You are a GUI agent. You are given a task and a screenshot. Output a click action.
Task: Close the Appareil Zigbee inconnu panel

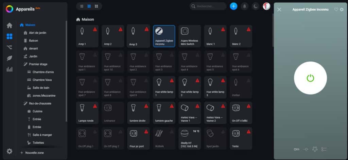pos(279,9)
